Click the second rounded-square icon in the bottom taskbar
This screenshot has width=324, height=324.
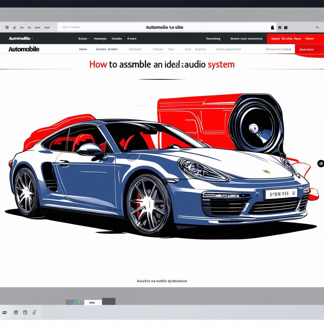[25, 312]
